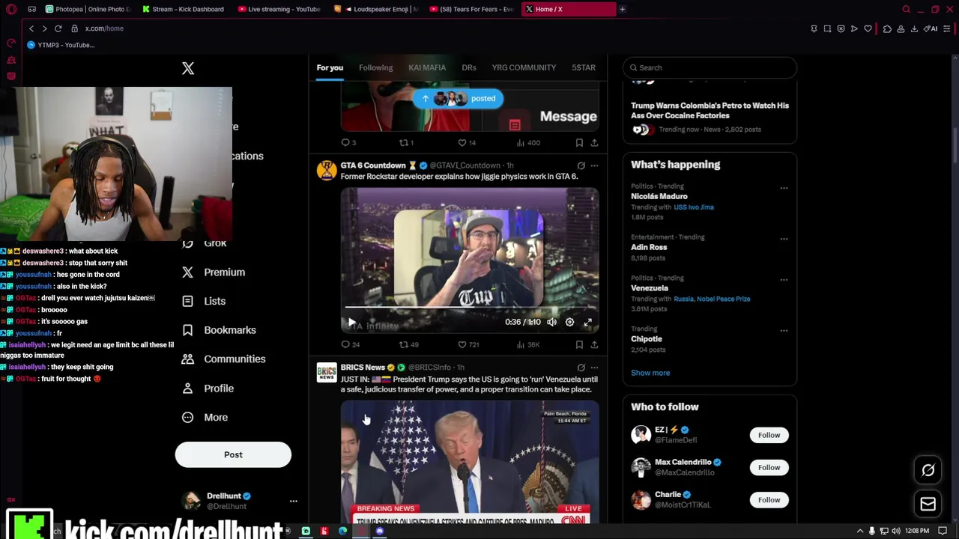The width and height of the screenshot is (959, 539).
Task: Repost the GTA 6 Countdown post
Action: click(408, 344)
